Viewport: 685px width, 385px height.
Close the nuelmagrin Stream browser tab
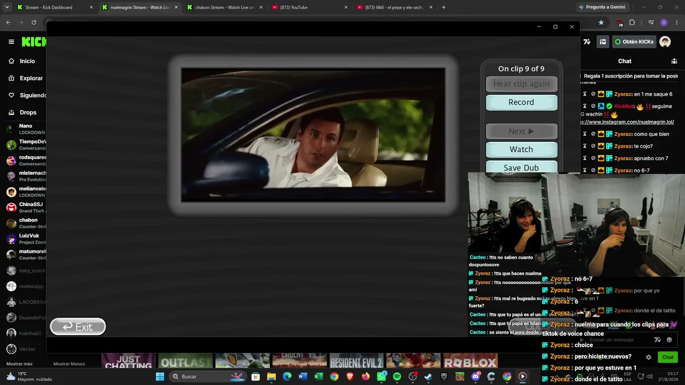[176, 7]
